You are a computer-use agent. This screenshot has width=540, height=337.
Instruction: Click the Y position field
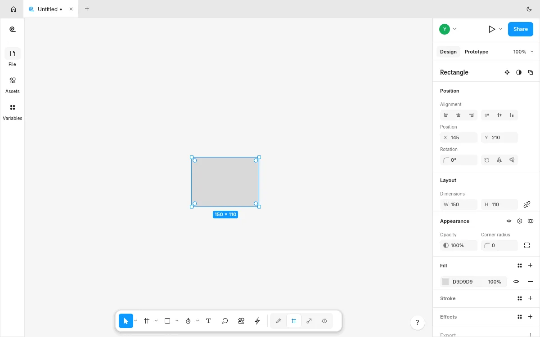click(499, 137)
